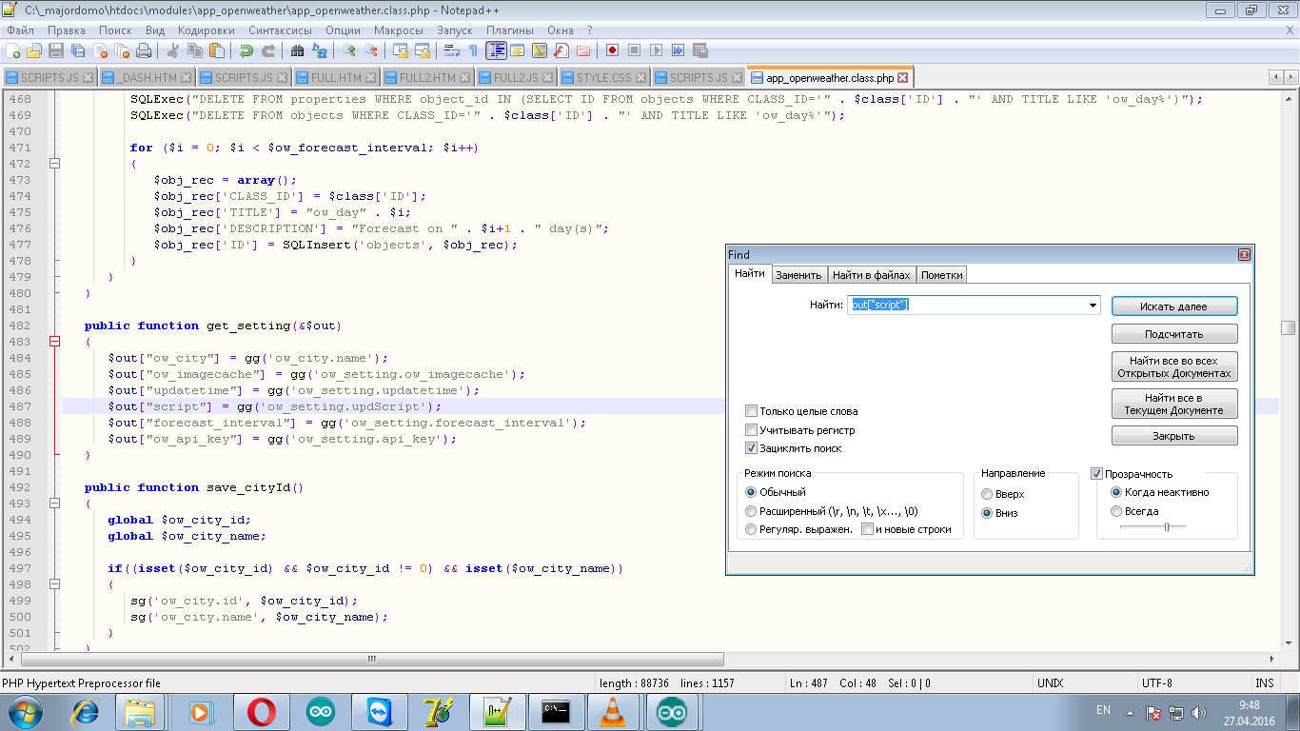Open Find via the binoculars icon

coord(297,50)
